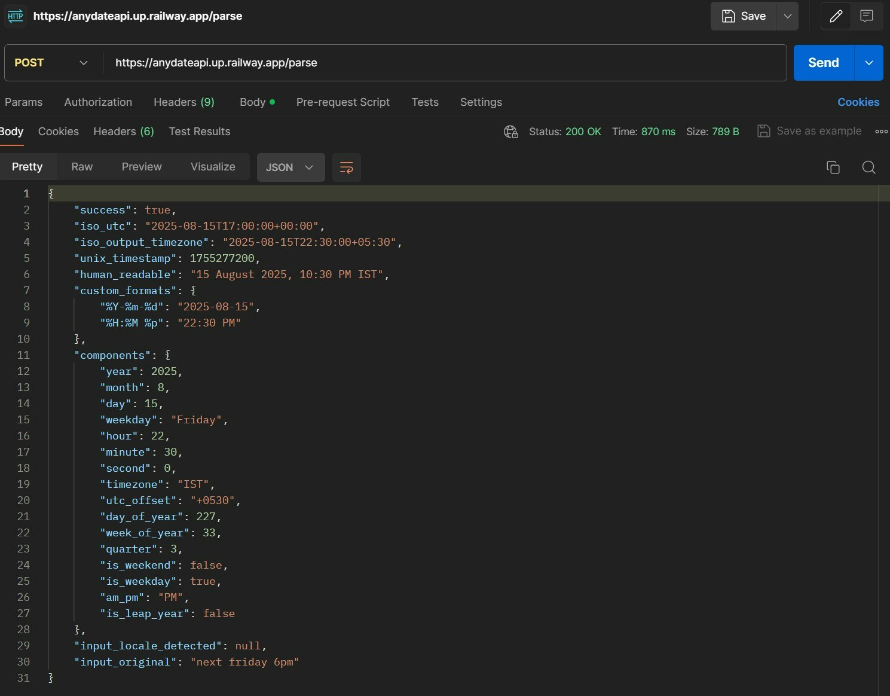Open the response Cookies tab
This screenshot has height=696, width=890.
(x=59, y=132)
